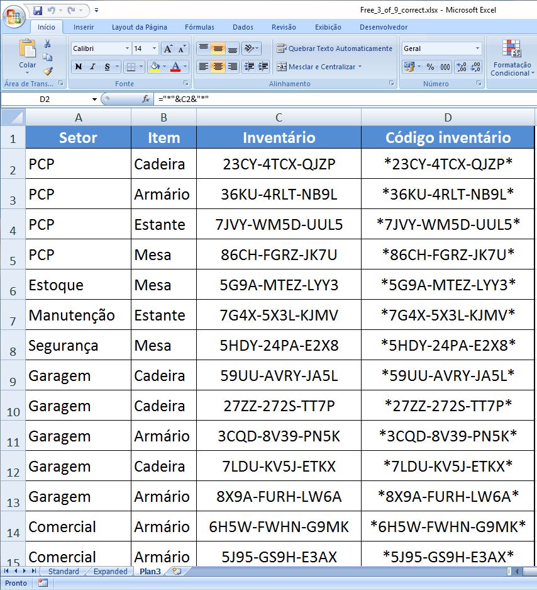Open the font size dropdown
The width and height of the screenshot is (537, 590).
153,48
